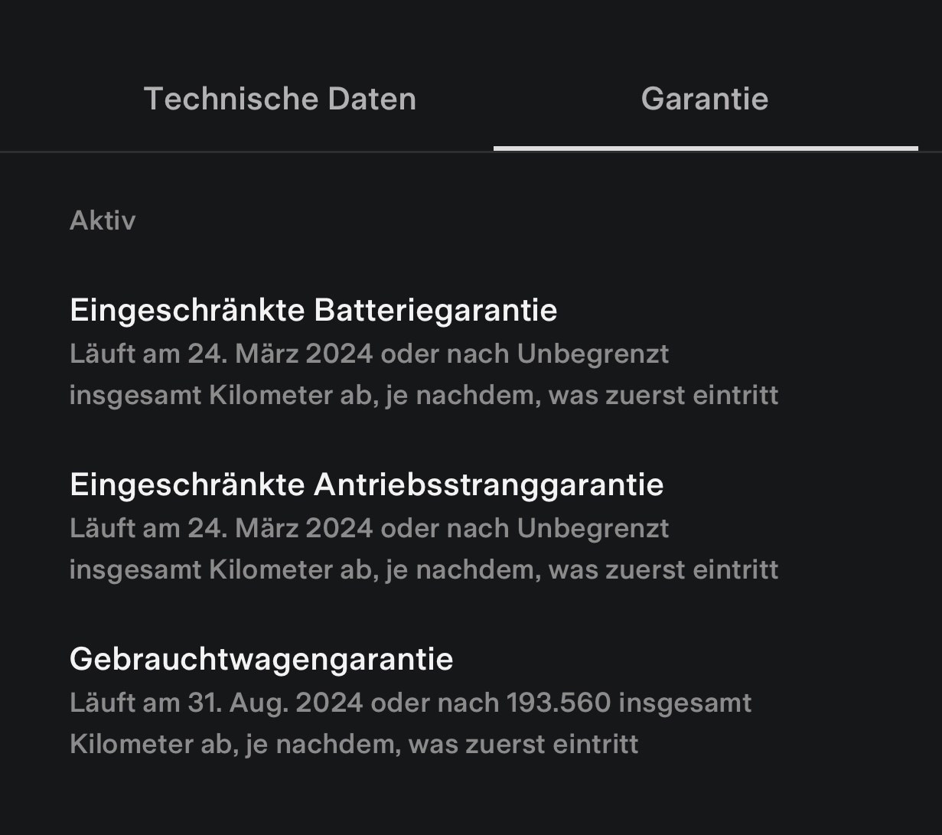Select the Garantie tab
The height and width of the screenshot is (835, 942).
[705, 99]
